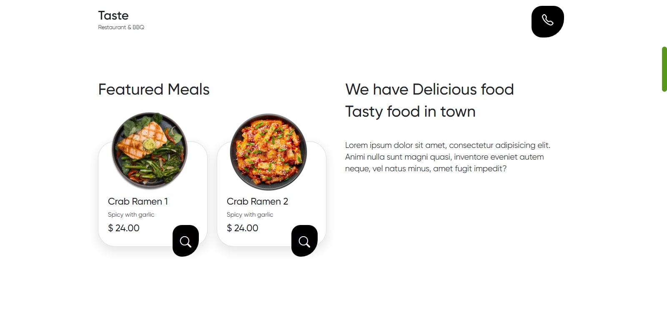Viewport: 667px width, 315px height.
Task: Click the grilled salmon dish image
Action: click(x=150, y=150)
